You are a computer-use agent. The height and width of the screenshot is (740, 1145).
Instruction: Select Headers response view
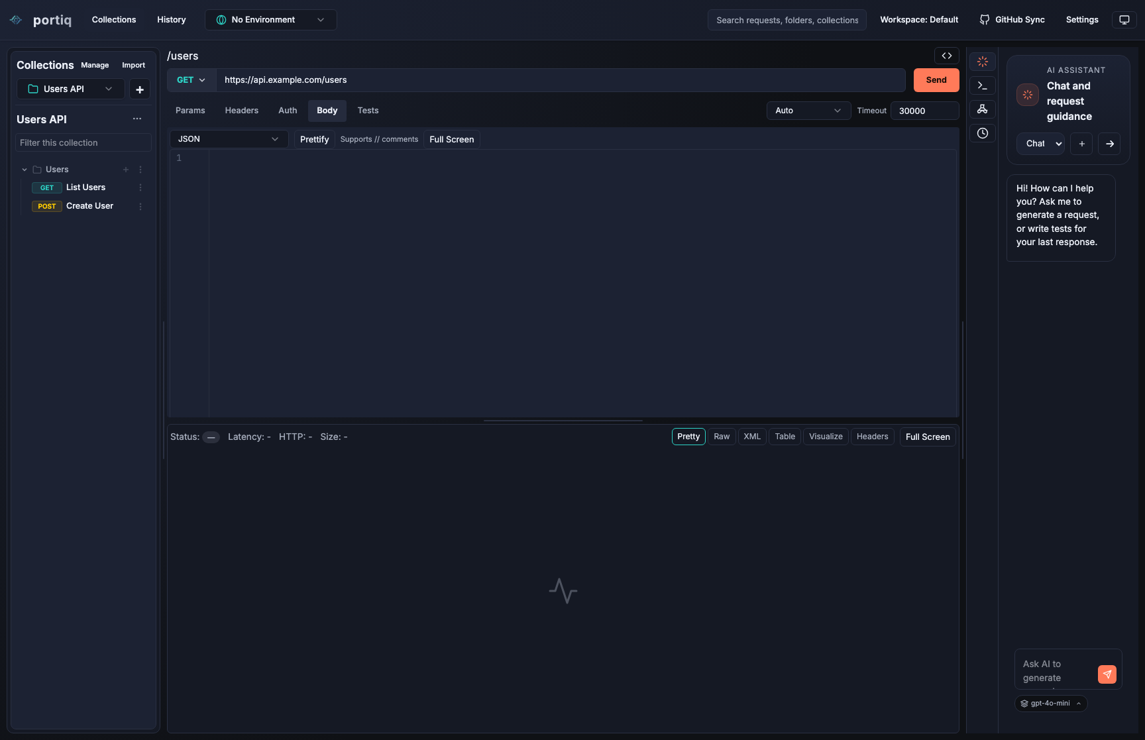pyautogui.click(x=873, y=437)
